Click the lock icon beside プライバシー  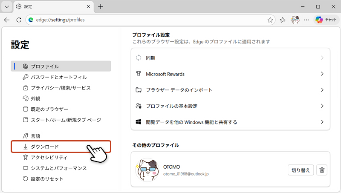pyautogui.click(x=26, y=88)
